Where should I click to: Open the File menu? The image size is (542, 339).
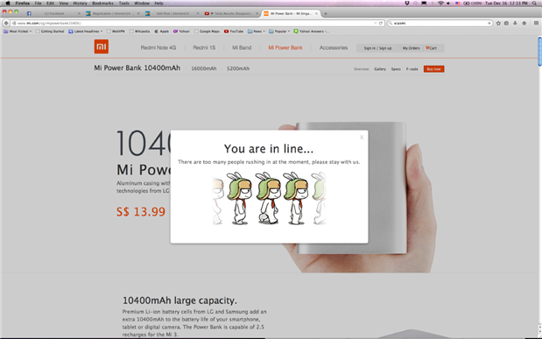pos(38,4)
